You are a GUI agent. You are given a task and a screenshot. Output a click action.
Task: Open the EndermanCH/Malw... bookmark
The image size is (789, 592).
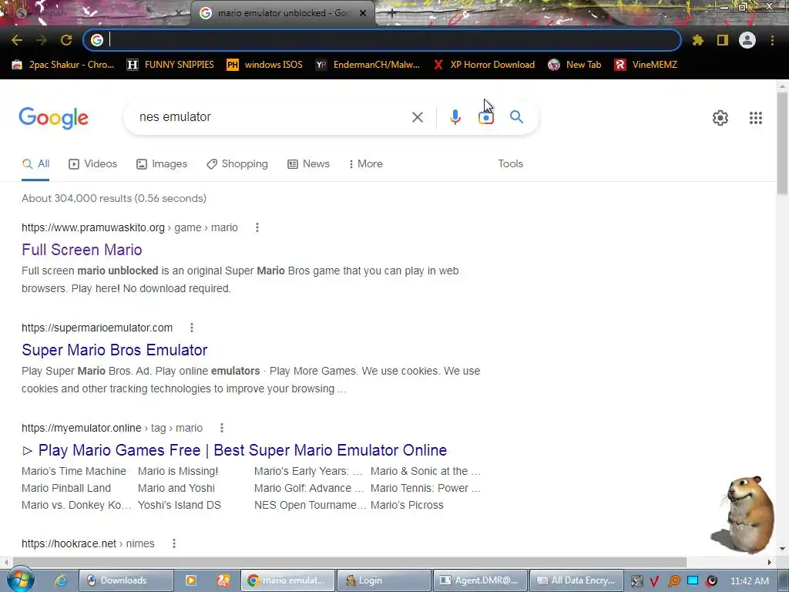coord(368,65)
